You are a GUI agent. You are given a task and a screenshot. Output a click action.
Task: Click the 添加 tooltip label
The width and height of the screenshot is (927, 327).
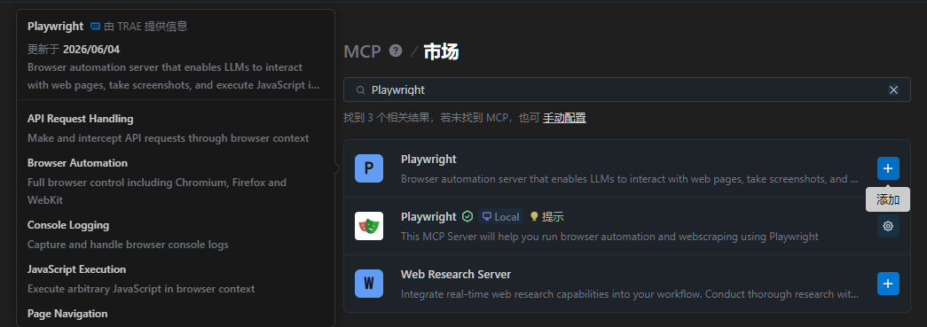[888, 199]
